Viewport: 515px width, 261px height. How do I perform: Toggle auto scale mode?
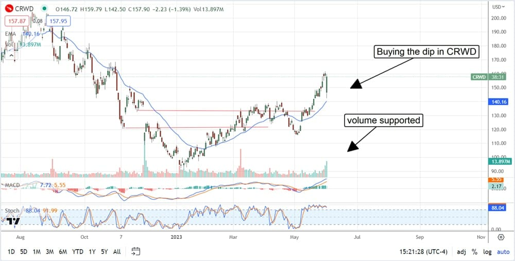pyautogui.click(x=503, y=252)
